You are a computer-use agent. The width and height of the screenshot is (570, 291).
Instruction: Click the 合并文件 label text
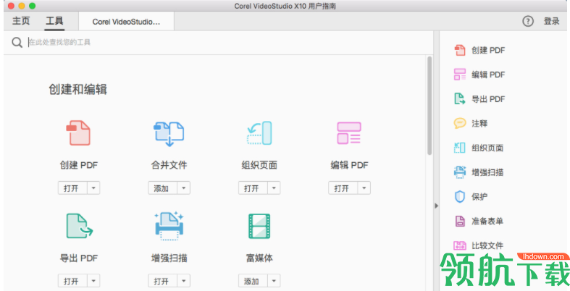point(169,165)
